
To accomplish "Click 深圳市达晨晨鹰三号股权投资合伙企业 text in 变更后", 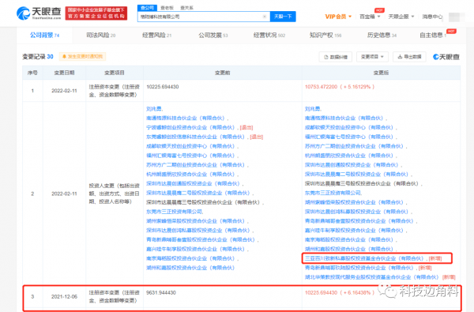I will point(362,184).
